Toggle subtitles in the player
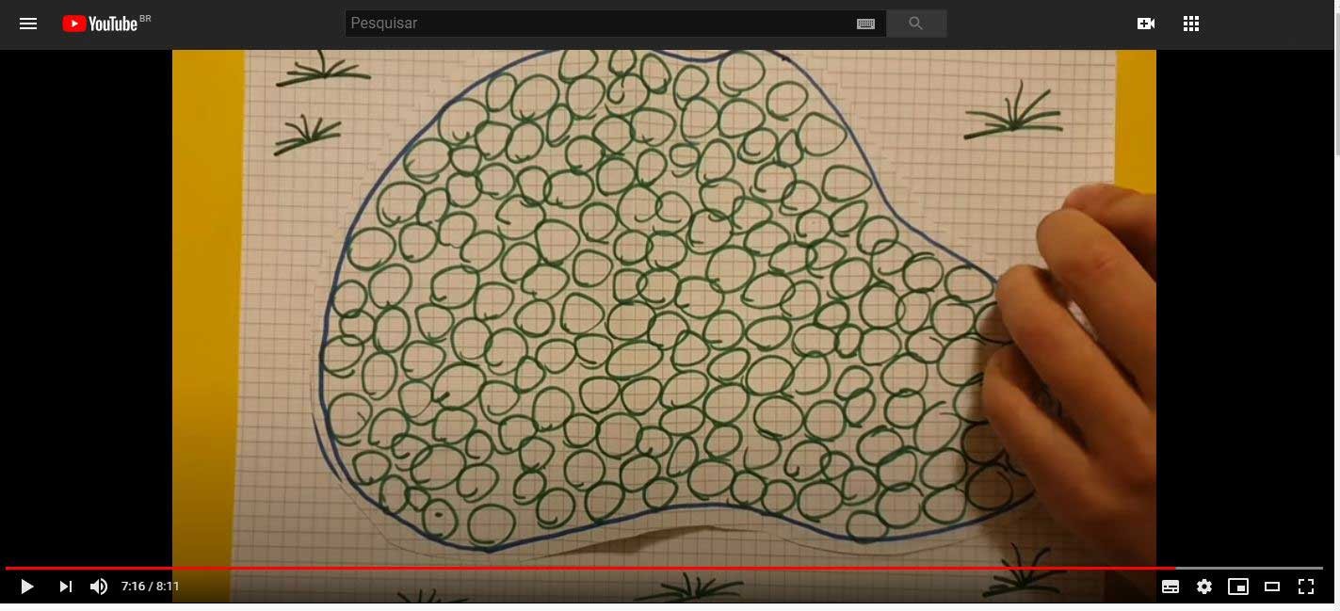1340x611 pixels. 1170,587
